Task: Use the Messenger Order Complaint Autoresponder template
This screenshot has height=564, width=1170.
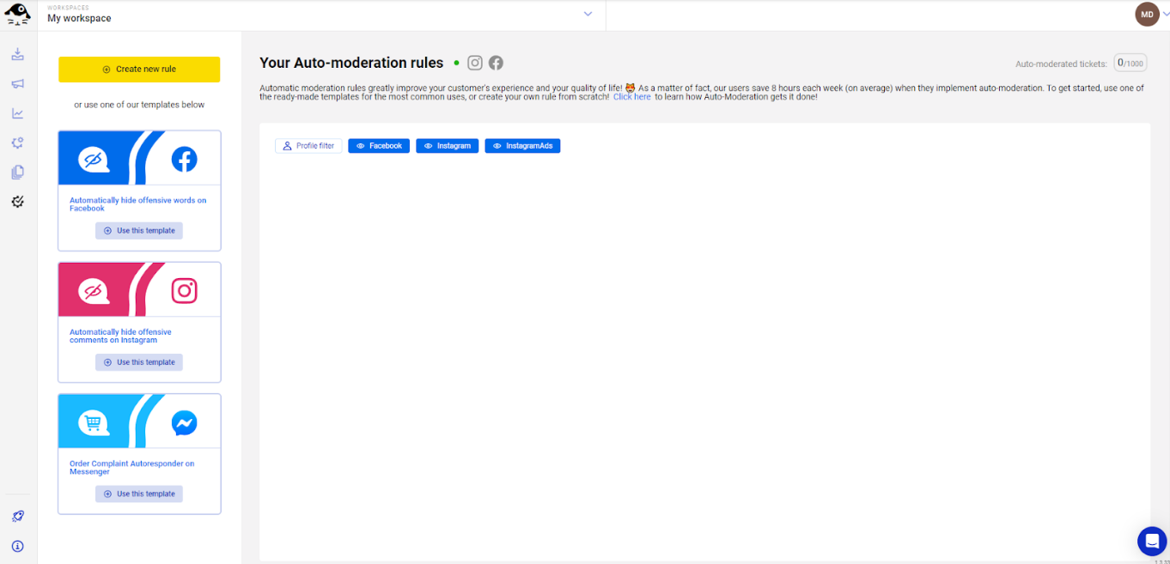Action: pos(139,494)
